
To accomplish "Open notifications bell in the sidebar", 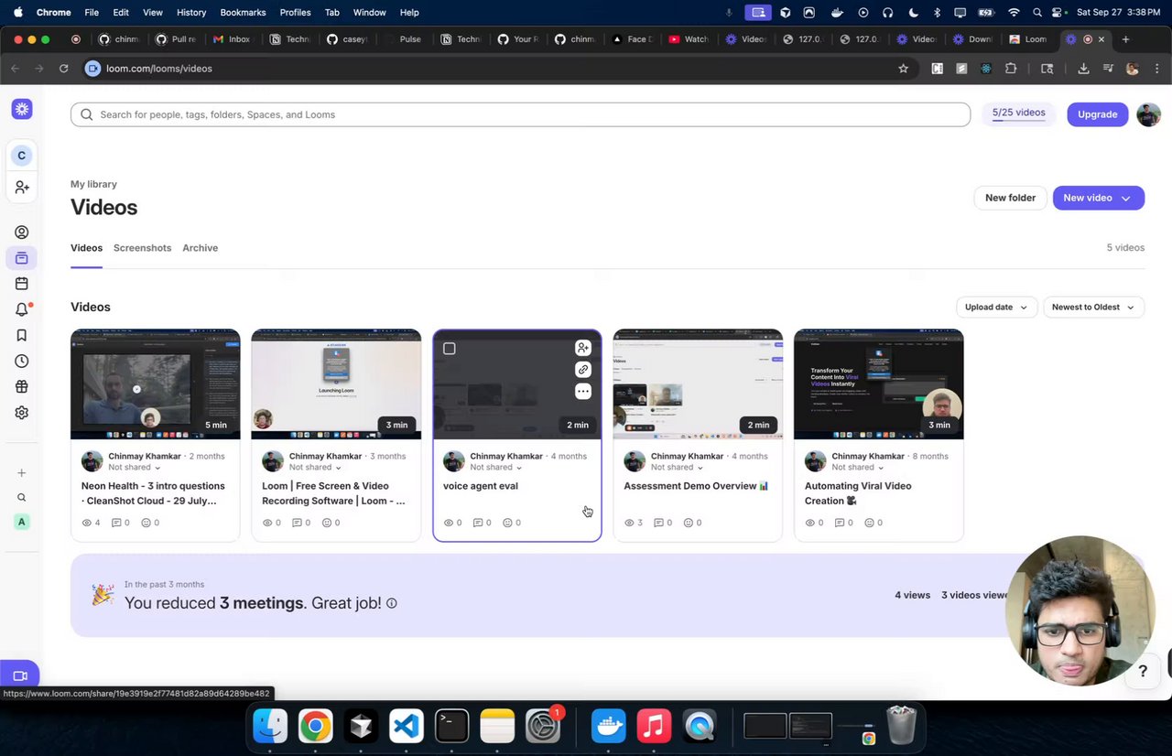I will pos(22,309).
